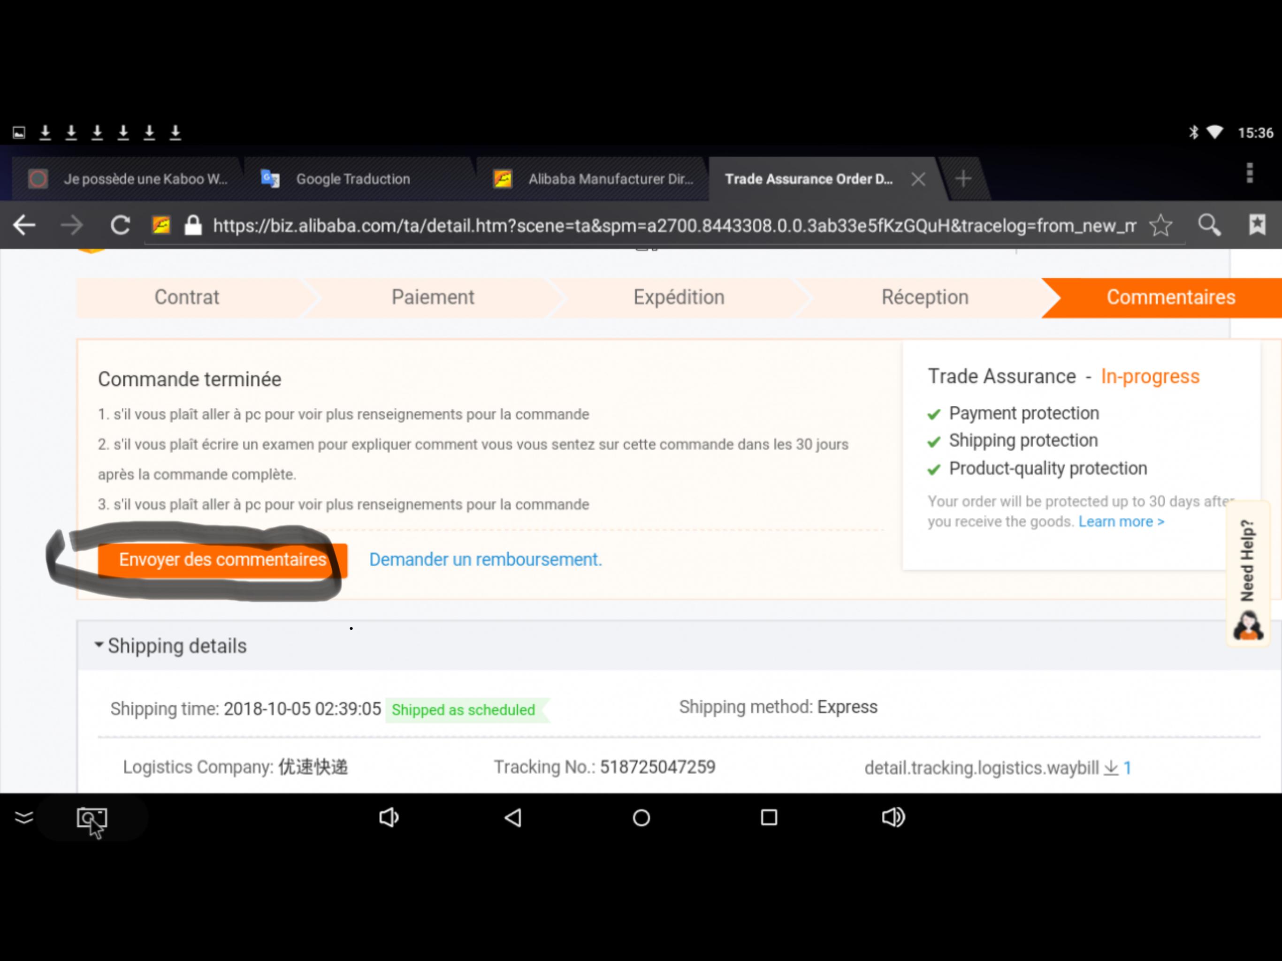Screen dimensions: 1282x961
Task: Tap the first download notification icon
Action: 45,133
